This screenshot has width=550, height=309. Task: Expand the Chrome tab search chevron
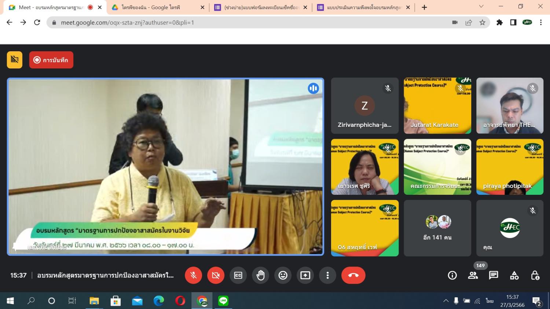click(481, 7)
